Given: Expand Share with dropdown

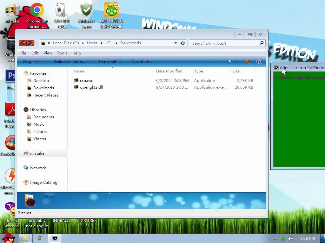Looking at the screenshot, I should [110, 61].
